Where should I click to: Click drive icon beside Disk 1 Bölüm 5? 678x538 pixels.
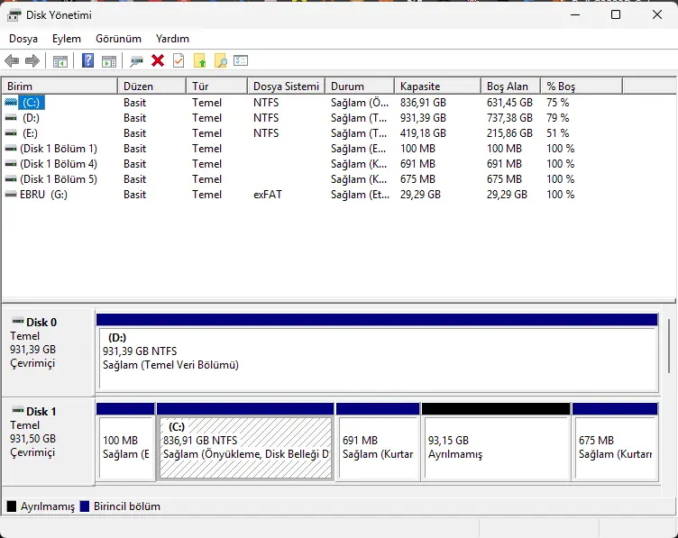[11, 179]
